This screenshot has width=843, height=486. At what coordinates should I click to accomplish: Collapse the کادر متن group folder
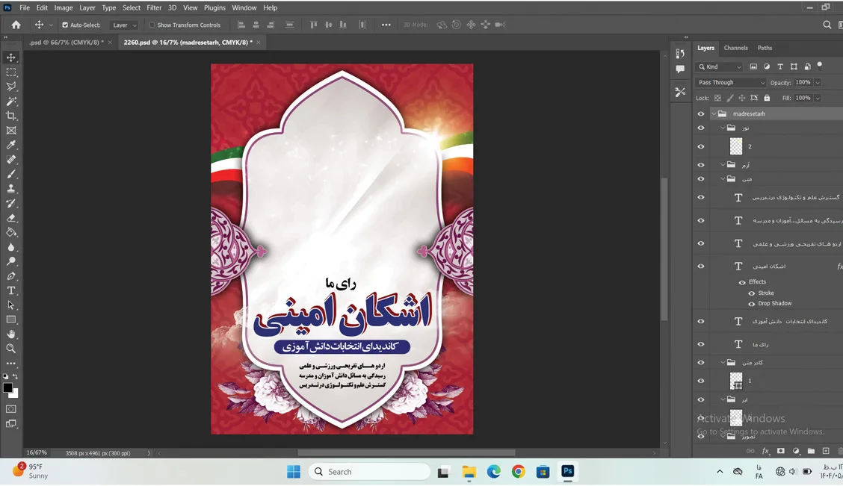coord(723,363)
